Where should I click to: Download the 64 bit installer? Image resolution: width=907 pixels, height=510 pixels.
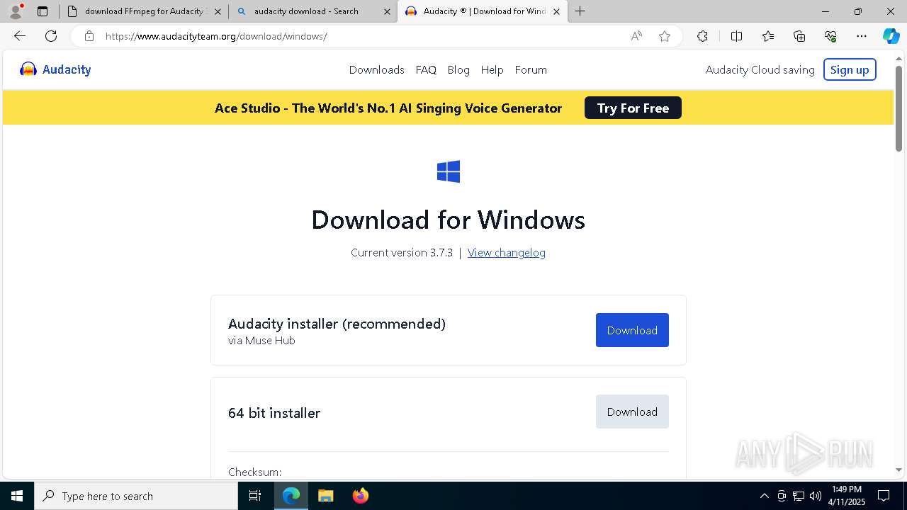pos(632,412)
